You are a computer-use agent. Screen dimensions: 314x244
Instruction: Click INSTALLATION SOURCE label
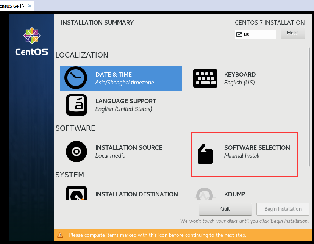pos(129,148)
